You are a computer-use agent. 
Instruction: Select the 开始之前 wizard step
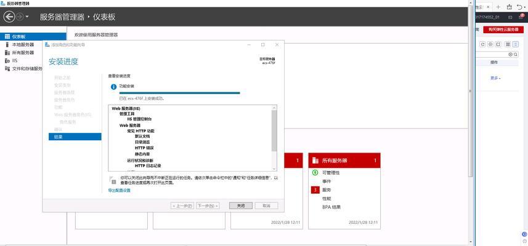(x=63, y=77)
